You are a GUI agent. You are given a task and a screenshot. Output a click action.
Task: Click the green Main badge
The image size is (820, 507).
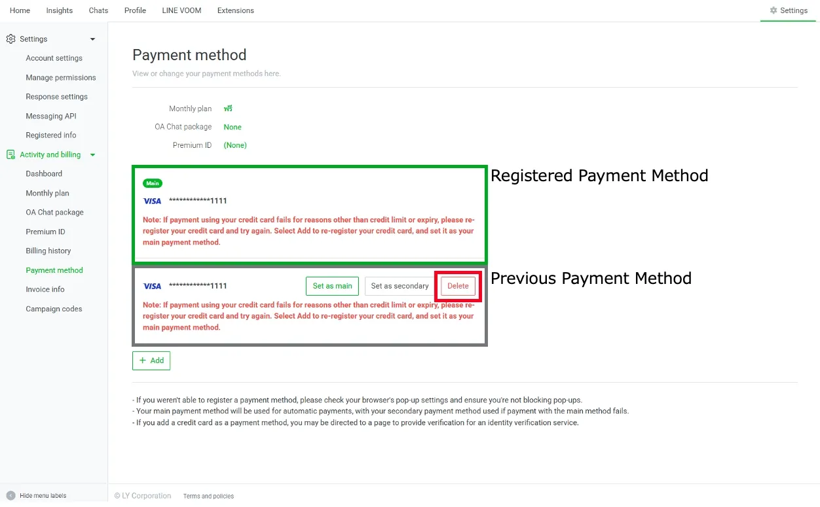tap(152, 183)
